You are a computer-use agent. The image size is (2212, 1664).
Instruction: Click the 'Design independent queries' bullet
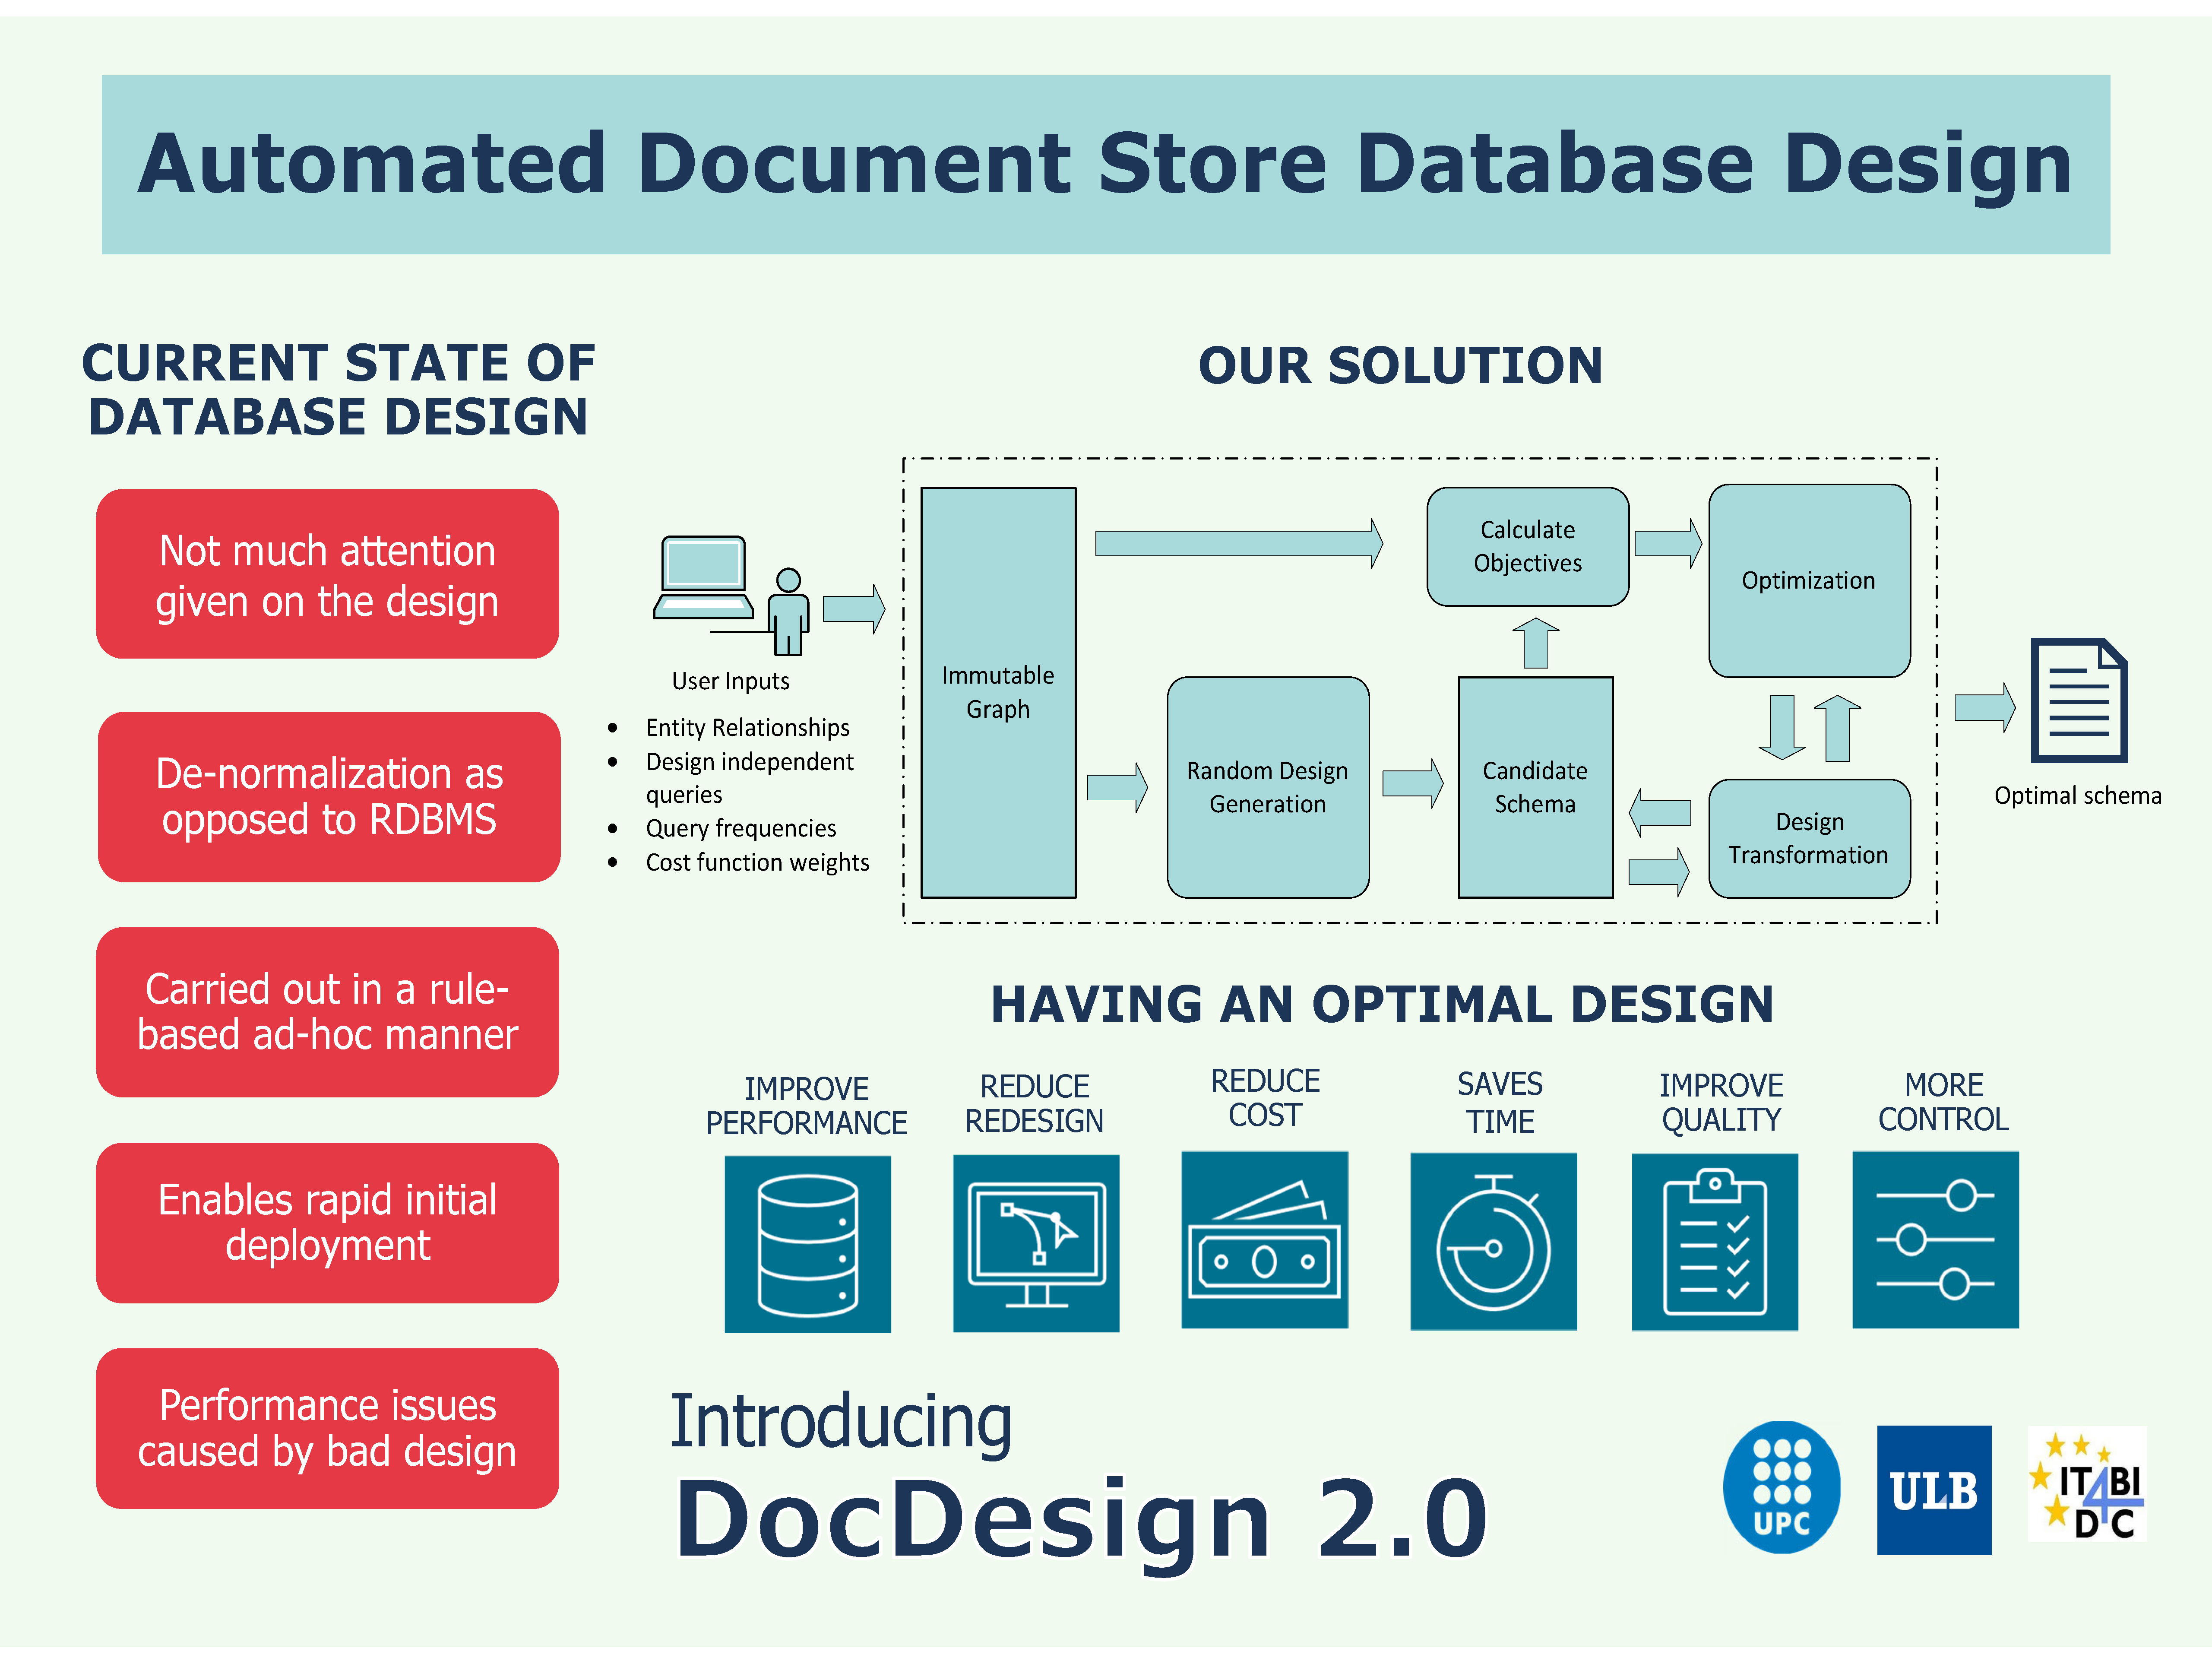tap(750, 777)
